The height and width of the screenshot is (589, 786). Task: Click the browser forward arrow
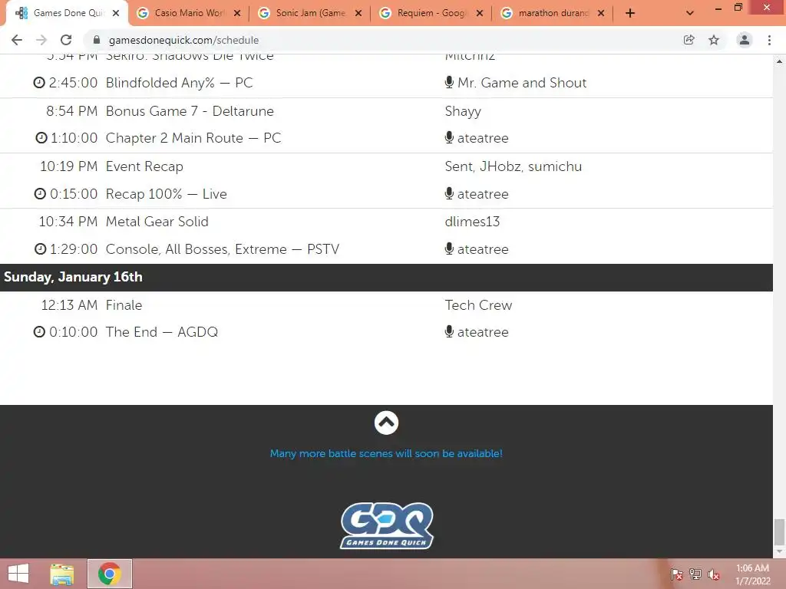point(41,40)
